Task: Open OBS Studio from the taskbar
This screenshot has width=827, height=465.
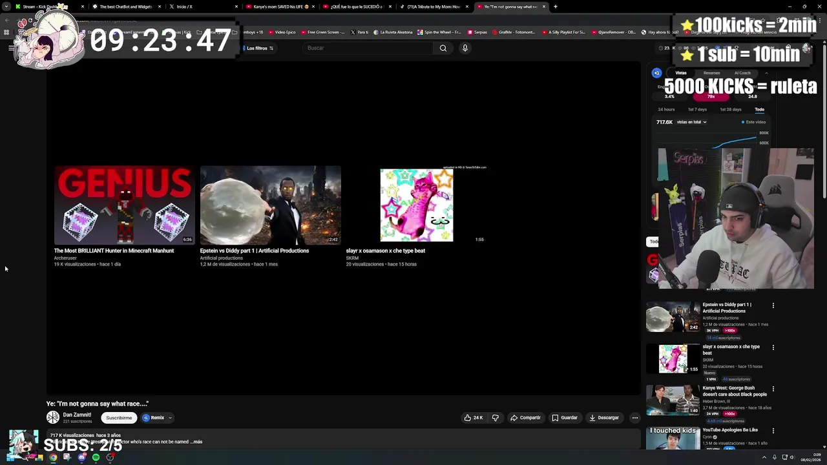Action: click(x=110, y=457)
